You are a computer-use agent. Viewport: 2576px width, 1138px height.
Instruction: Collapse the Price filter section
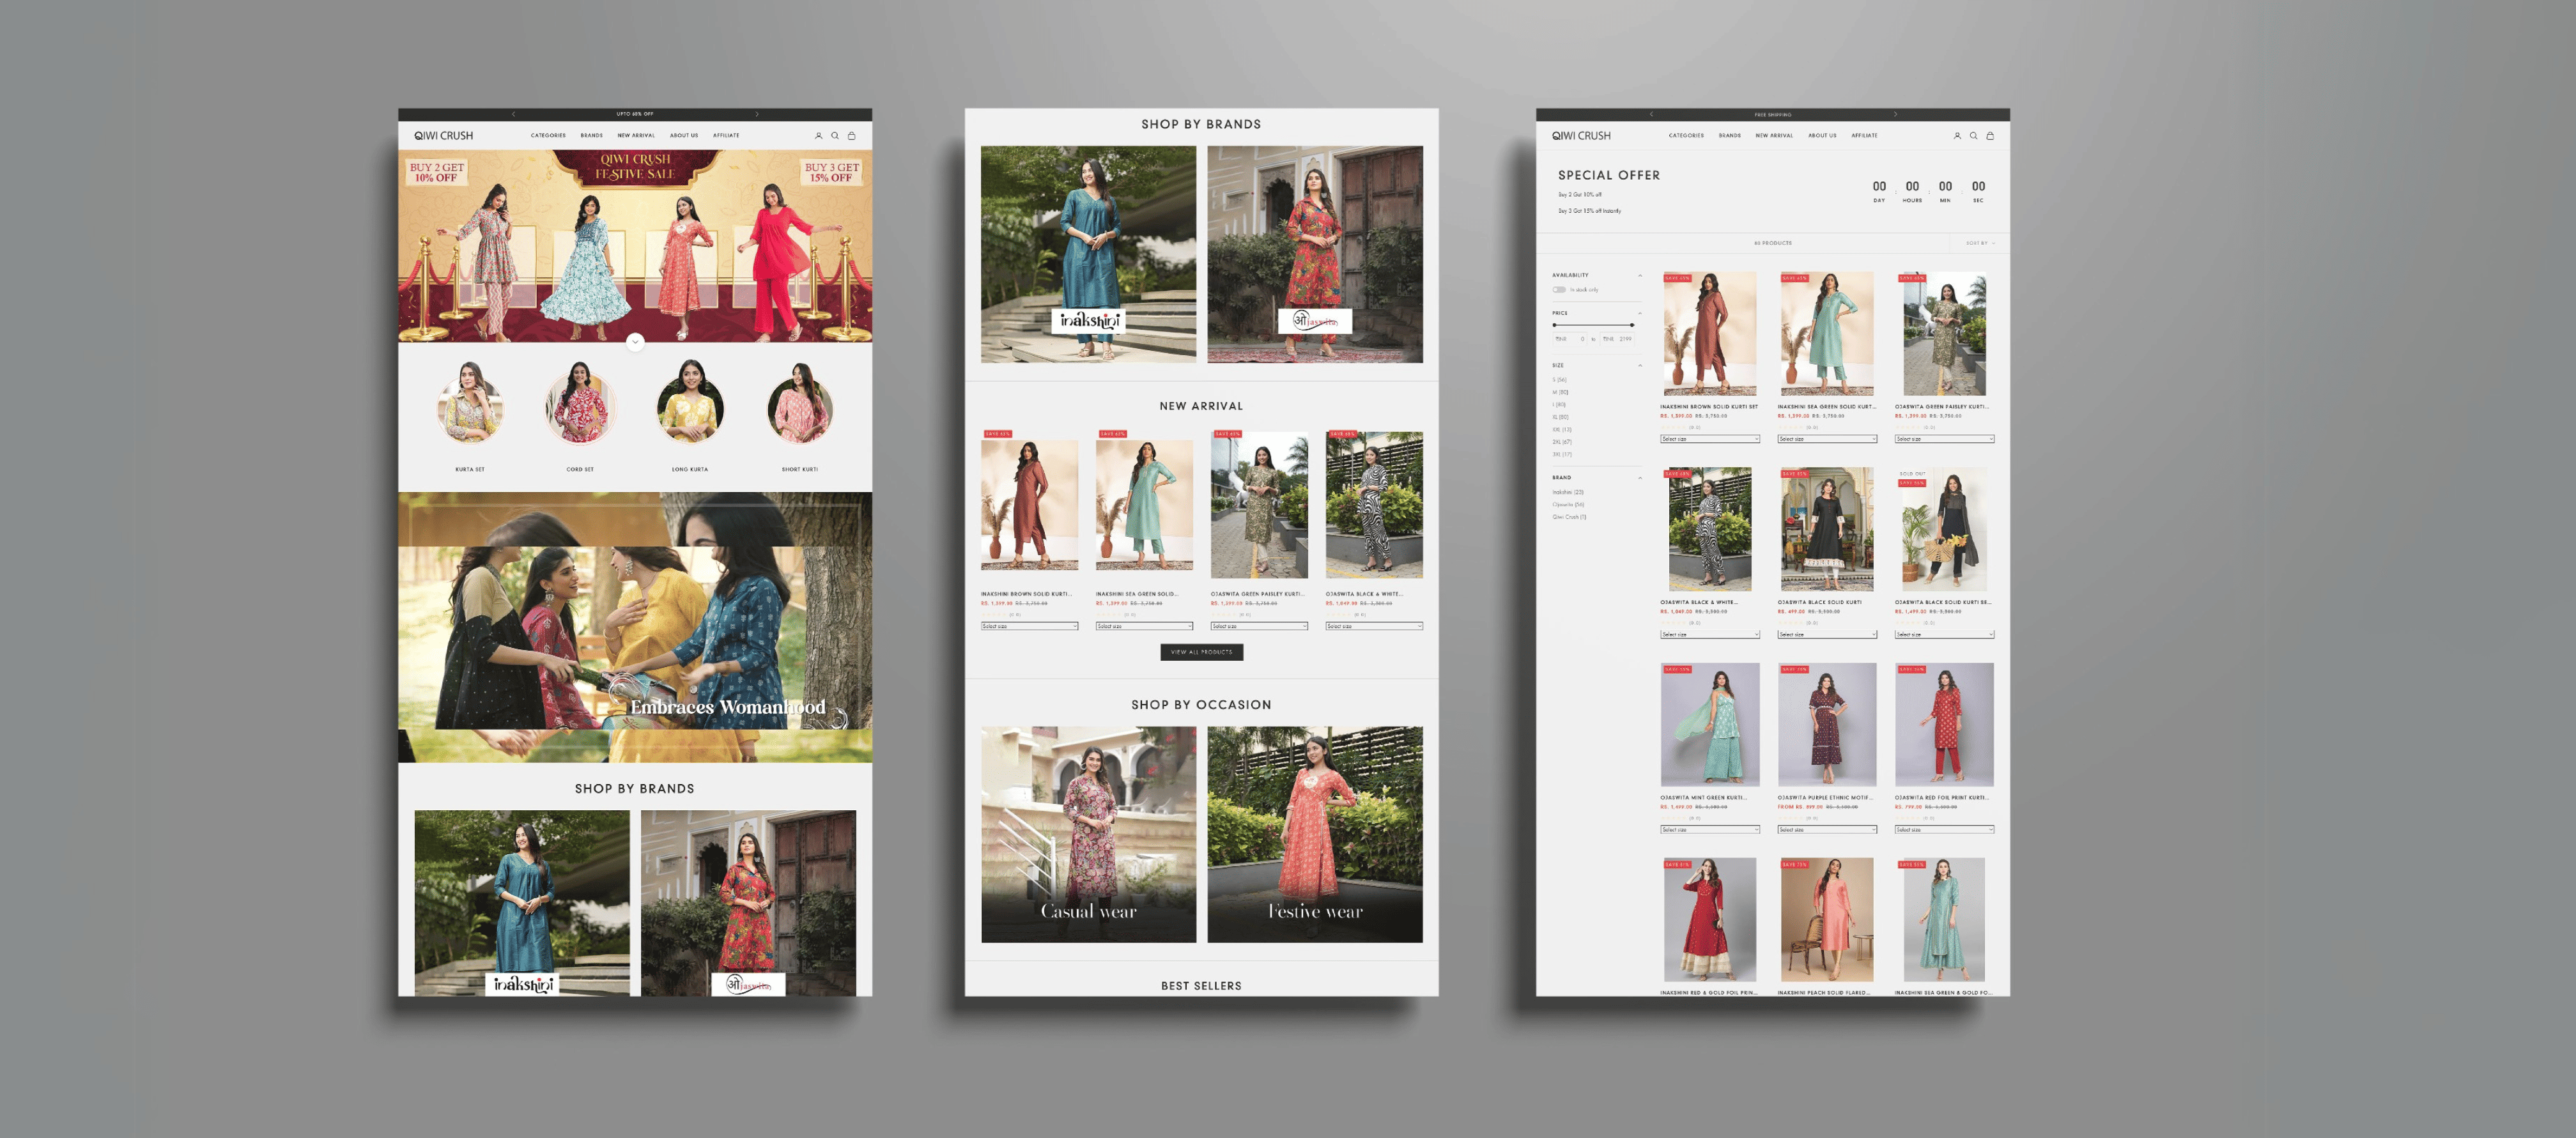[1640, 313]
